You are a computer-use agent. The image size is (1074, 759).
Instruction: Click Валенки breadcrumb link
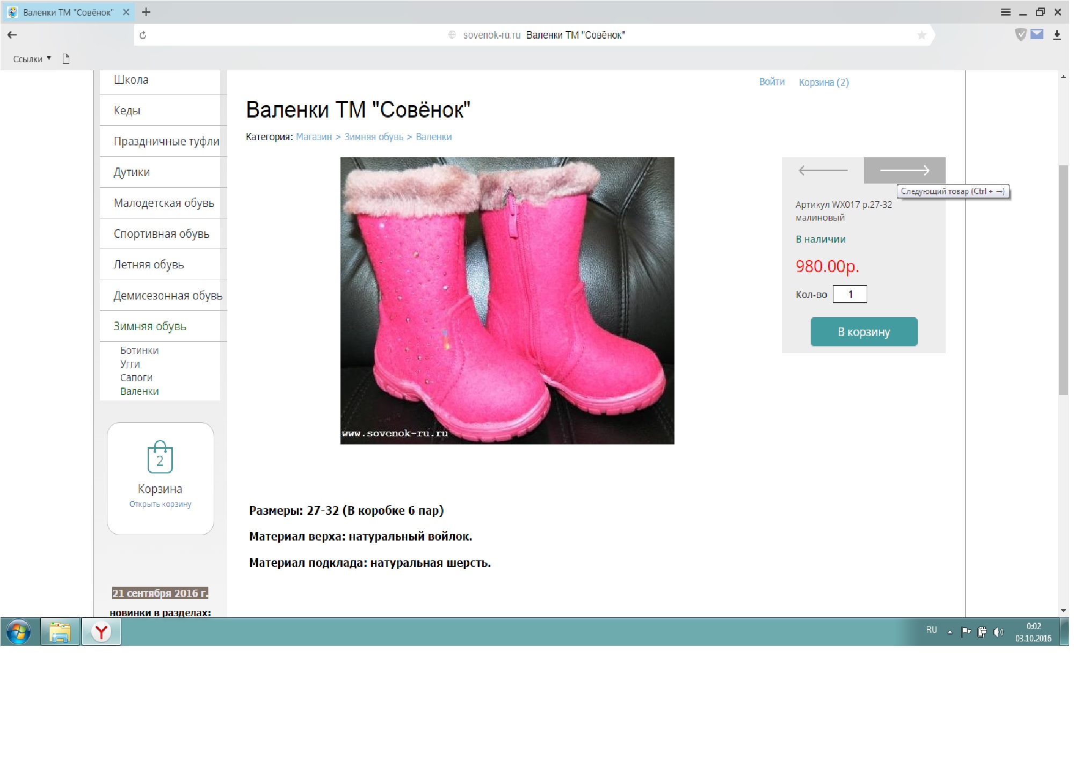434,137
